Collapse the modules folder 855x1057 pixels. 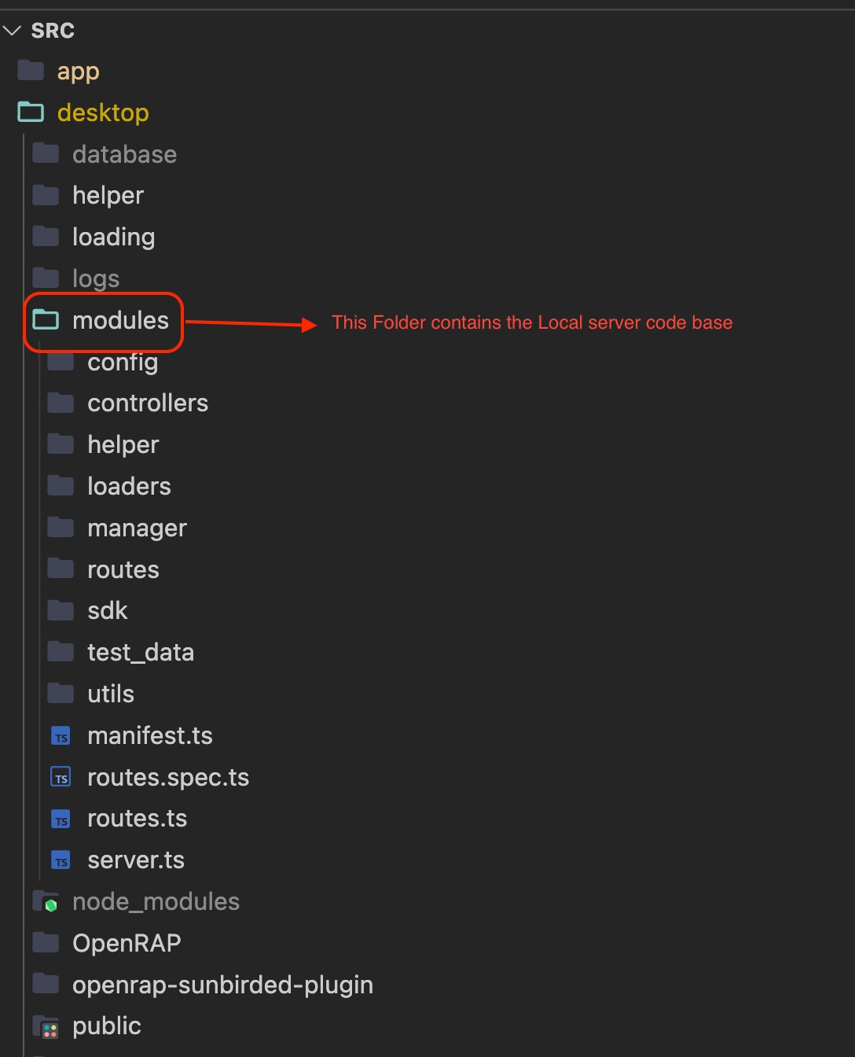point(120,320)
